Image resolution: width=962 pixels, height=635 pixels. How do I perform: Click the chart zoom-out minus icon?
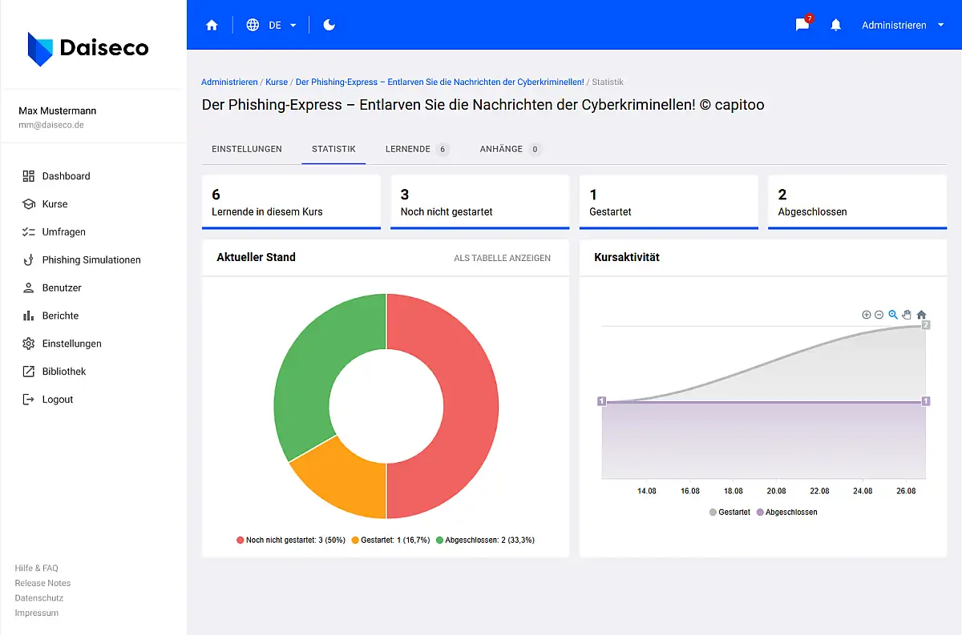[x=879, y=315]
